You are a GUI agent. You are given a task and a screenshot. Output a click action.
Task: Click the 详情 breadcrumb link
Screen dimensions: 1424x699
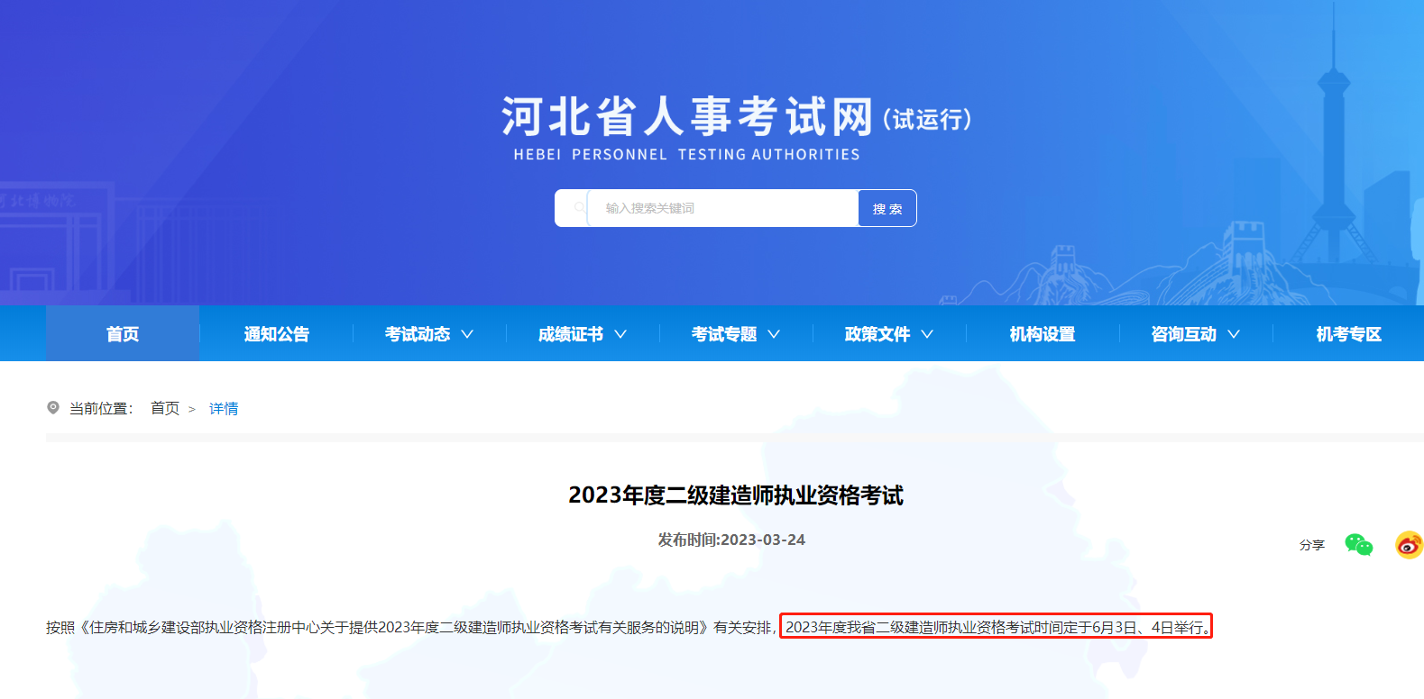click(224, 409)
